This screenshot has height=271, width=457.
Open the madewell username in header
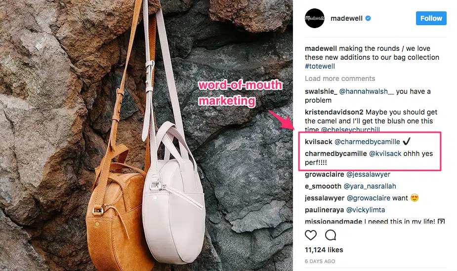pyautogui.click(x=346, y=18)
